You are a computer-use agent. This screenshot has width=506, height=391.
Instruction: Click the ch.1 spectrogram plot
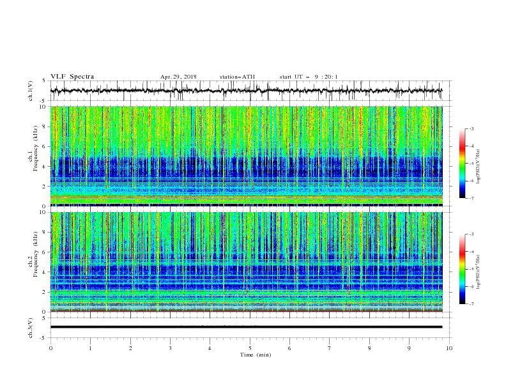[247, 156]
